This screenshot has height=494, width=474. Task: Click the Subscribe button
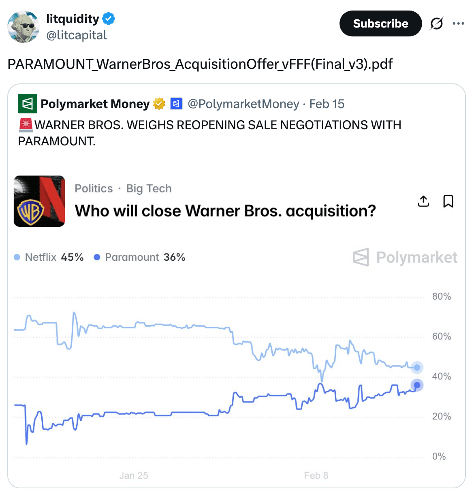pyautogui.click(x=380, y=23)
